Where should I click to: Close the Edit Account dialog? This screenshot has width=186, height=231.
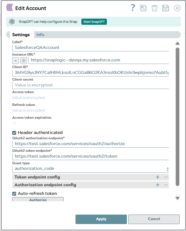[x=177, y=8]
